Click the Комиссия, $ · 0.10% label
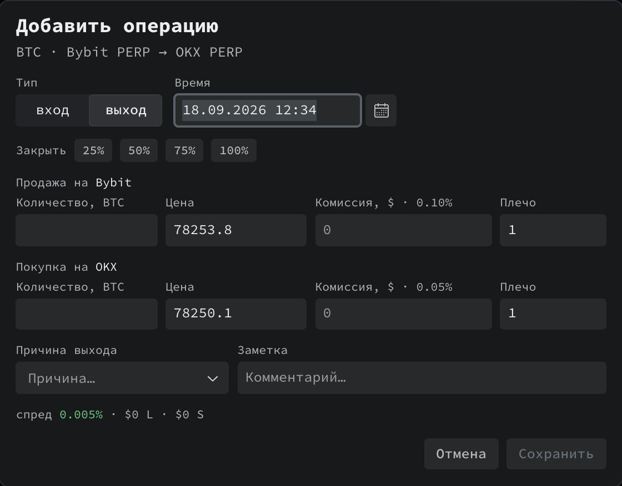The width and height of the screenshot is (622, 486). click(384, 203)
